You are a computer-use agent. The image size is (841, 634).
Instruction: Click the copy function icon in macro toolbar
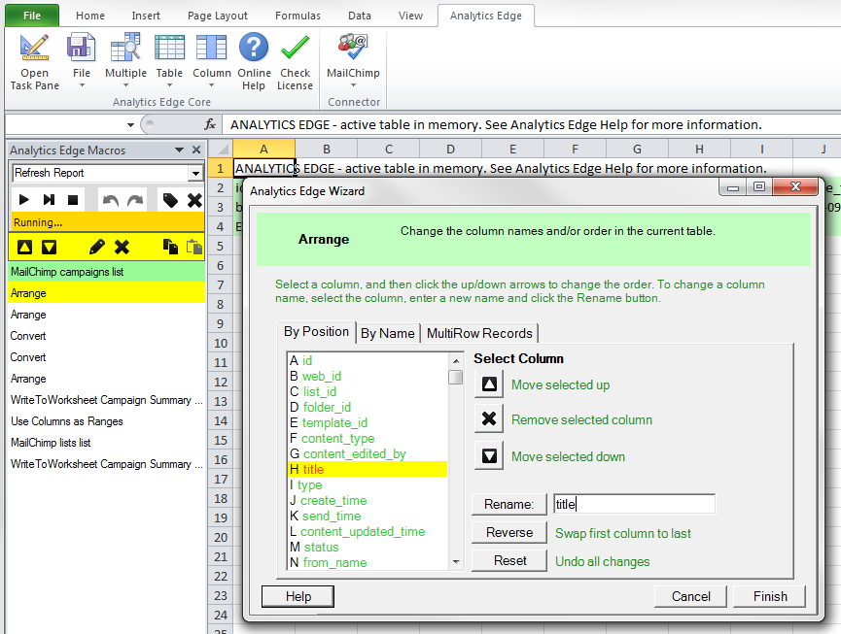[170, 247]
